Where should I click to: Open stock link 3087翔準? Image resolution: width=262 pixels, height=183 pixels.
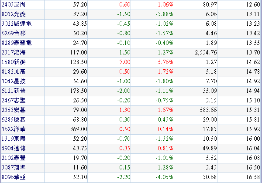point(14,167)
